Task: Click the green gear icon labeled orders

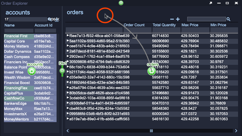Action: (x=152, y=71)
